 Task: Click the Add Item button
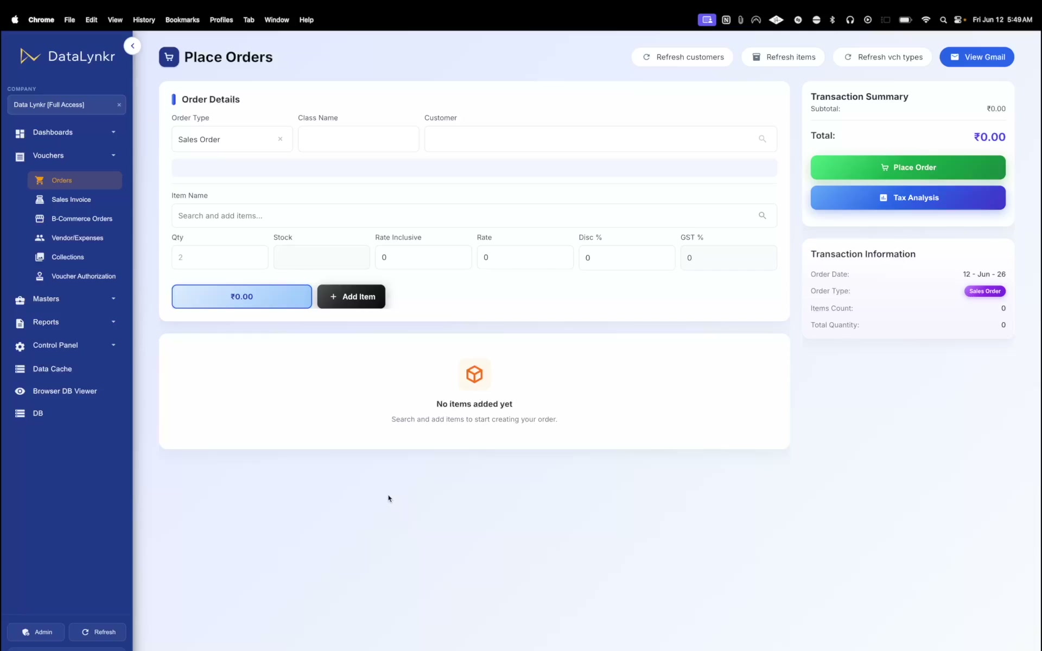pos(351,297)
